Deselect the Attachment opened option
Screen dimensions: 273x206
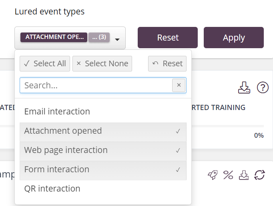(103, 131)
